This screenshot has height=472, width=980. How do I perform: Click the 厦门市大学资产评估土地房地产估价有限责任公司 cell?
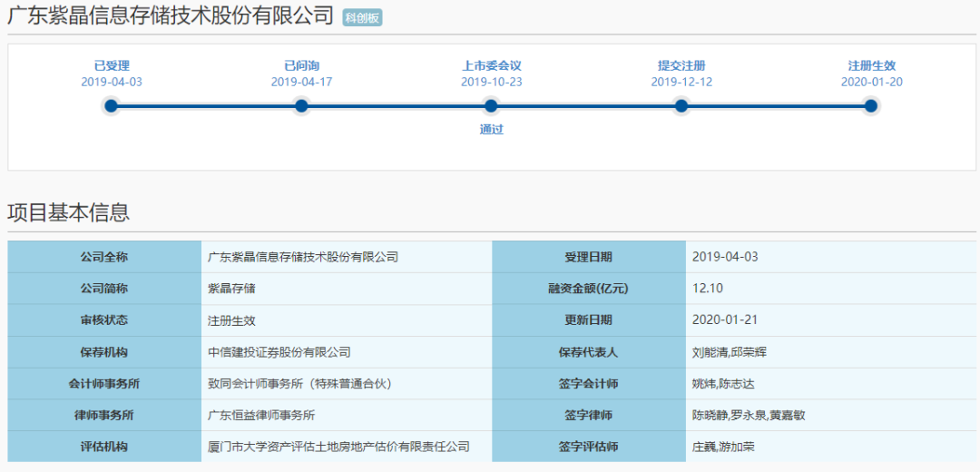(x=347, y=447)
